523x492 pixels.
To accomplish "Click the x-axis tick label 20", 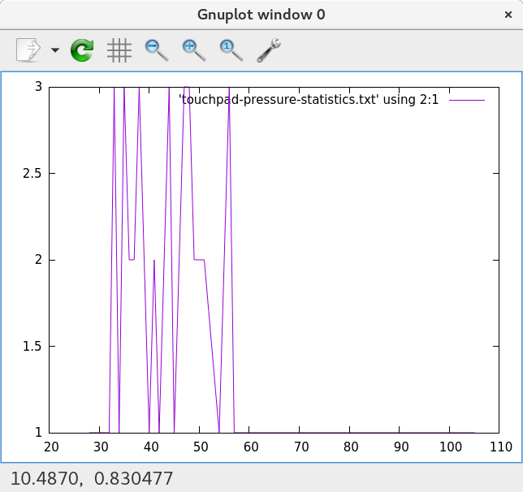I will (50, 447).
